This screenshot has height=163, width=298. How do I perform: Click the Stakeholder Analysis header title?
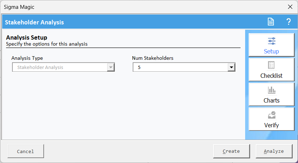pyautogui.click(x=34, y=22)
